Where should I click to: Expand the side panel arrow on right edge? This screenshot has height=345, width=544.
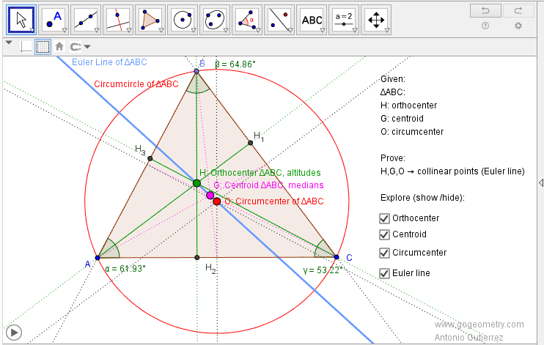click(540, 182)
